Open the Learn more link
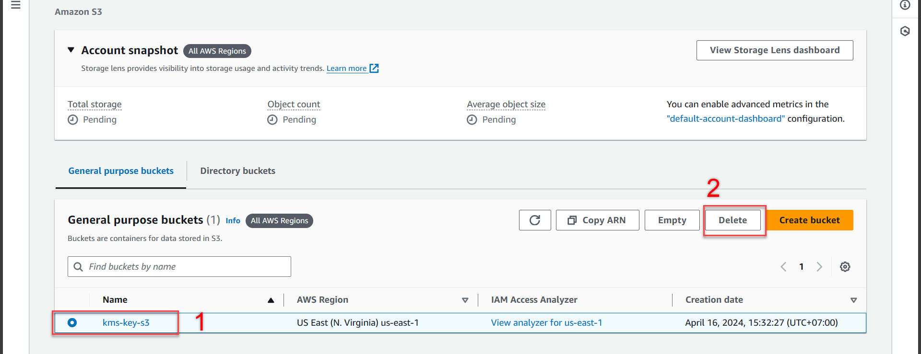 point(346,69)
